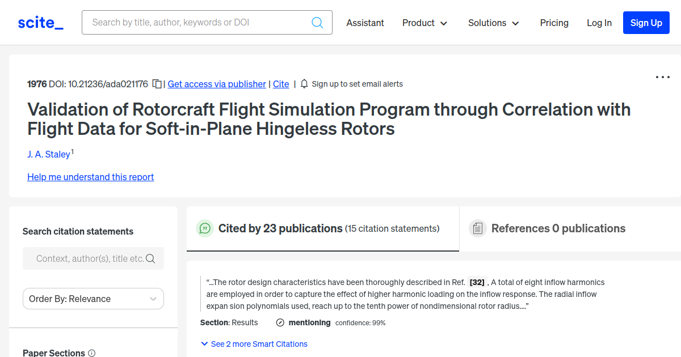Click the Smart Citations speech-bubble icon
The width and height of the screenshot is (681, 357).
[x=205, y=228]
